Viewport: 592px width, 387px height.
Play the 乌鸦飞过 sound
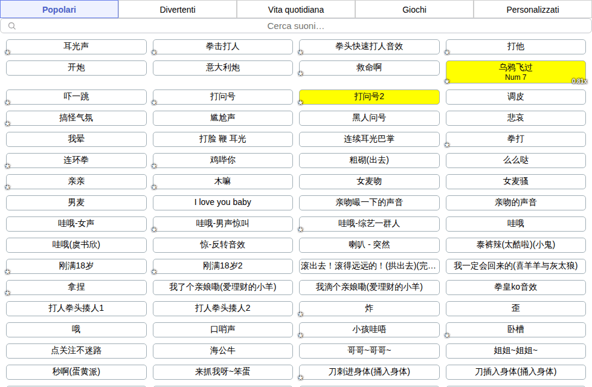click(516, 72)
